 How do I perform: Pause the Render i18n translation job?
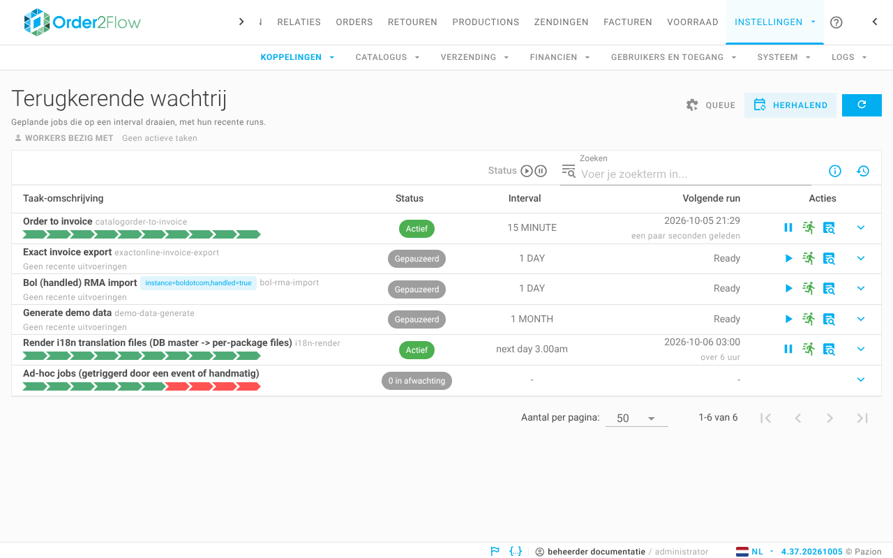(x=788, y=349)
